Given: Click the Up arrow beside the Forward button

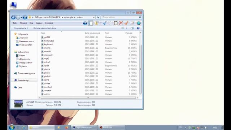Looking at the screenshot, I should pyautogui.click(x=25, y=17).
